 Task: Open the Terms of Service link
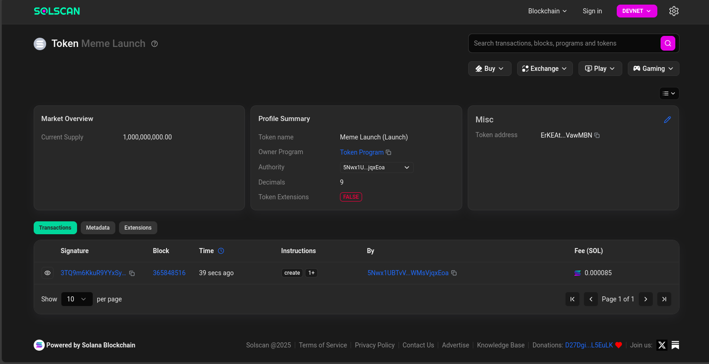pos(323,345)
